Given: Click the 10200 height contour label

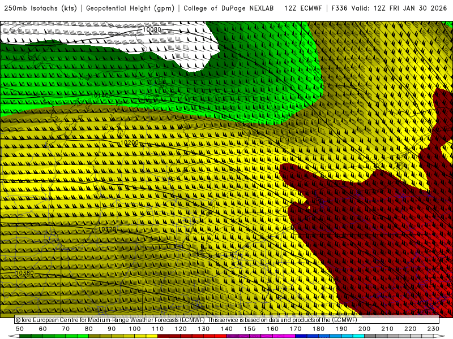Looking at the screenshot, I should tap(130, 142).
